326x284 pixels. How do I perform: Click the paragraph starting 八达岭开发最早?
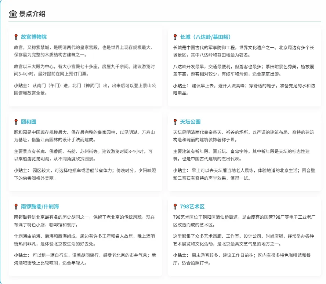[x=244, y=70]
